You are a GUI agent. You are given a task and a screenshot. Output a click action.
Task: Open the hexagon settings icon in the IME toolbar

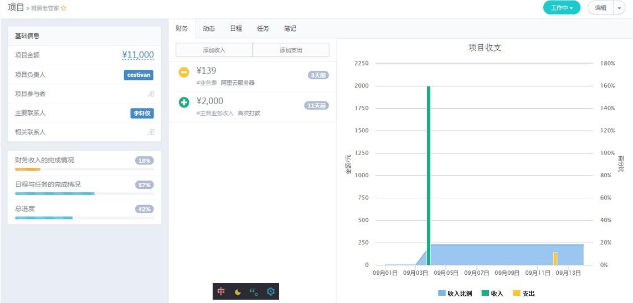tap(270, 291)
